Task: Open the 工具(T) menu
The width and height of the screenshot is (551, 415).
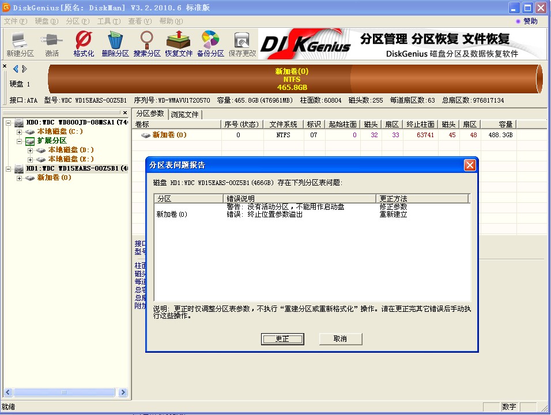Action: [x=108, y=21]
